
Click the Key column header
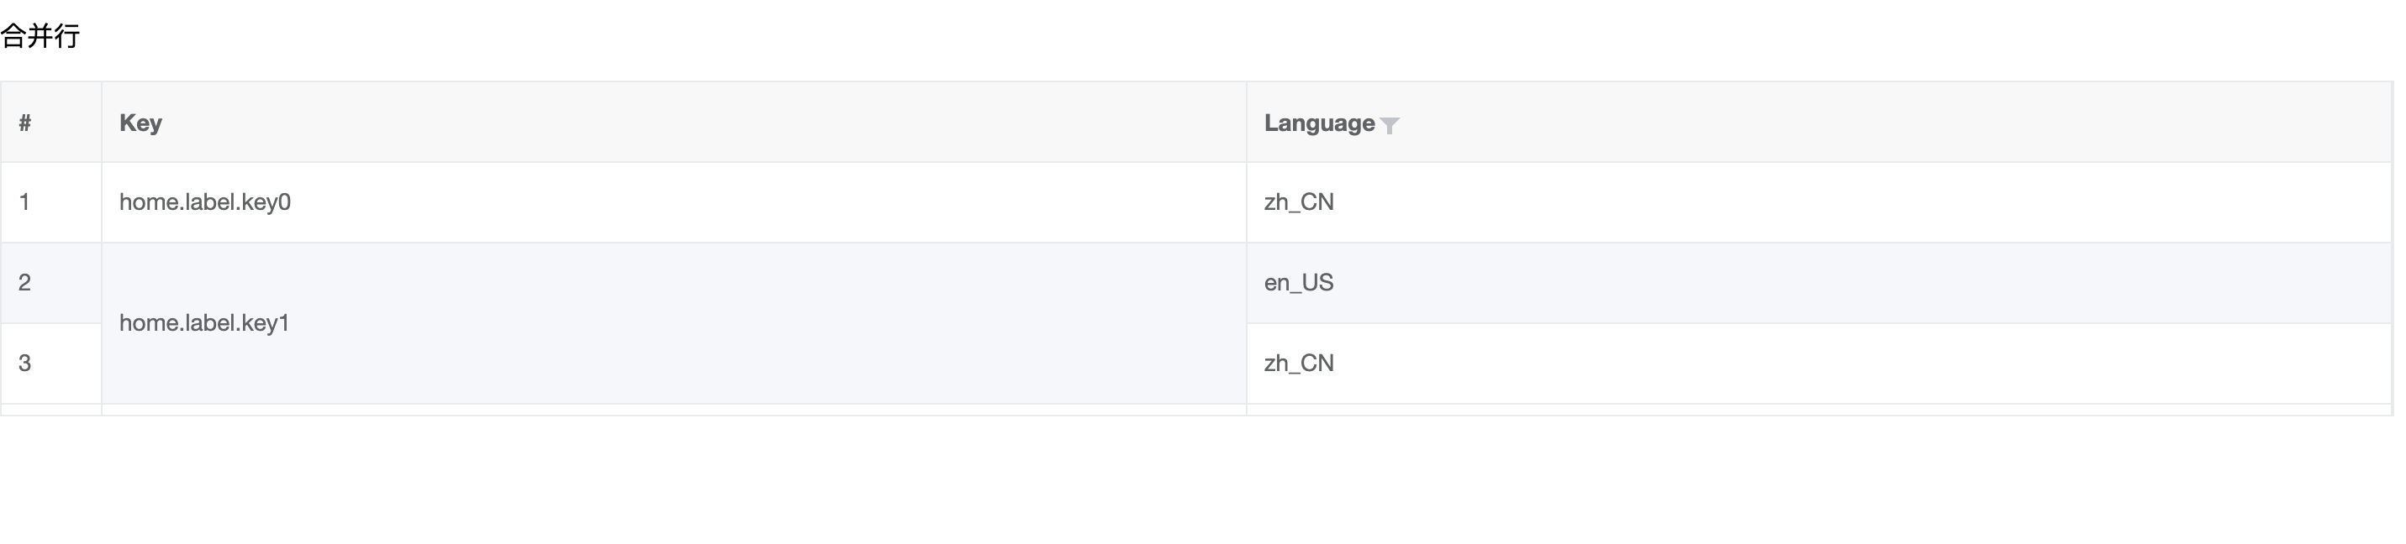(141, 123)
